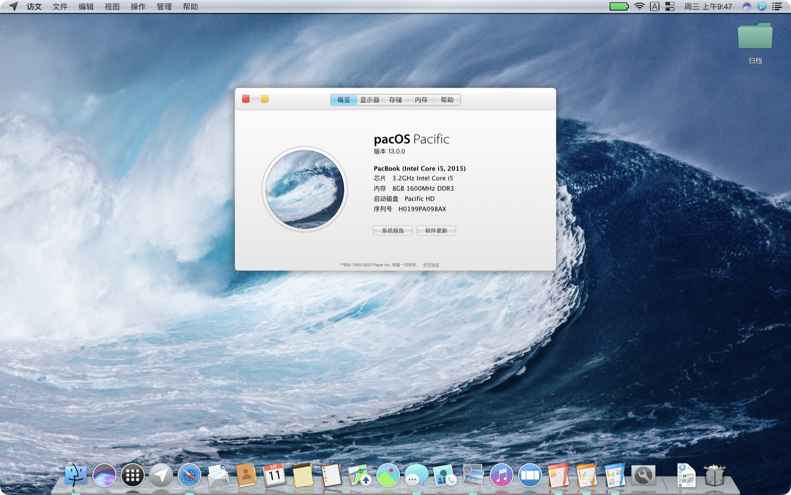This screenshot has height=495, width=791.
Task: Open the input source A menu
Action: click(x=655, y=6)
